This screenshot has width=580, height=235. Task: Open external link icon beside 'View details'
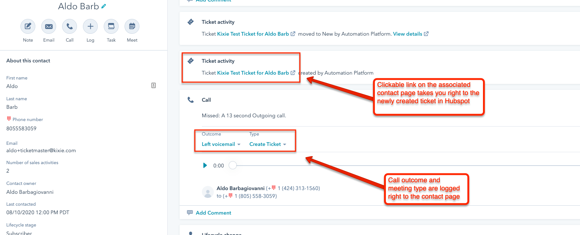click(x=426, y=34)
